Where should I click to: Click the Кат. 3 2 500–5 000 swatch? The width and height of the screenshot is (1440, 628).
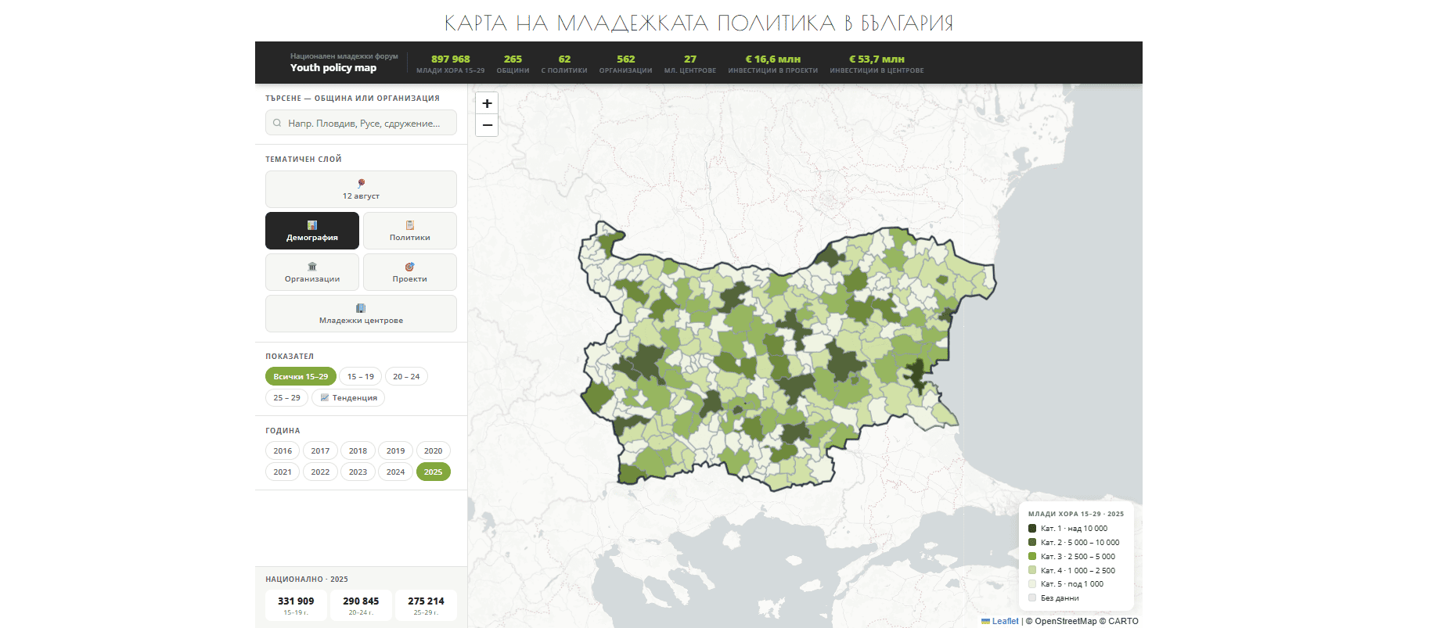tap(1032, 556)
